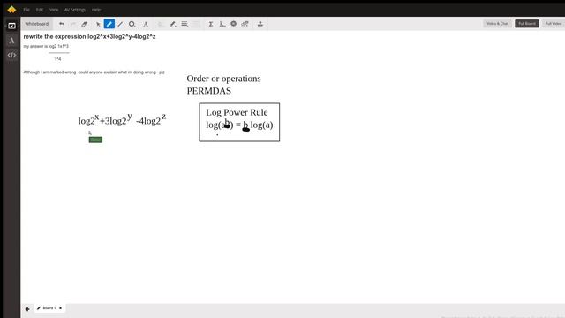
Task: Select the code editor icon in sidebar
Action: click(x=11, y=55)
